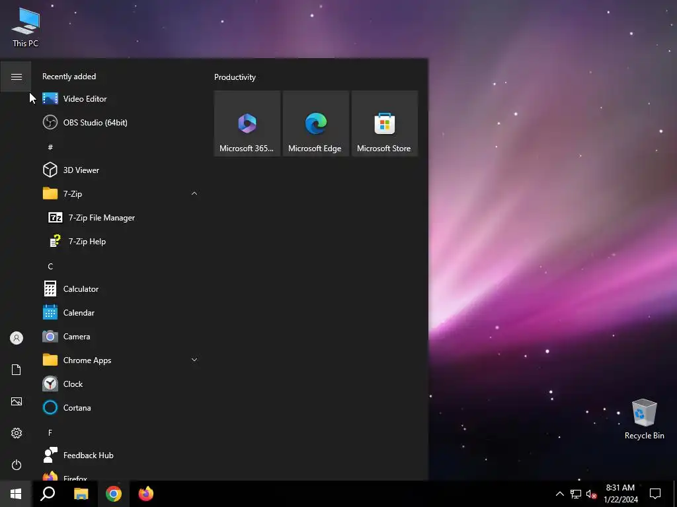
Task: Open Settings gear in Start sidebar
Action: point(17,433)
